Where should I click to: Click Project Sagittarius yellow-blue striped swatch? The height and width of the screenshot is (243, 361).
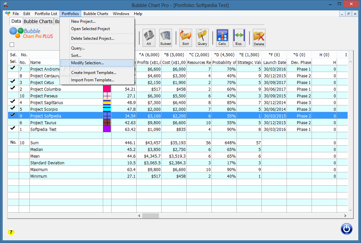click(107, 102)
